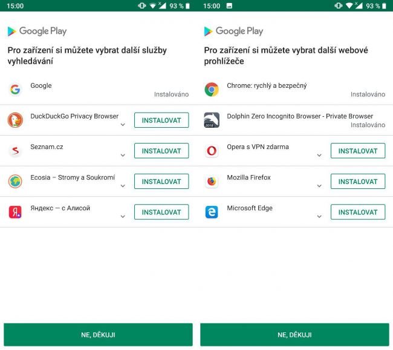Install Ecosia – Stromy a Soukromí
Viewport: 393px width, 350px height.
coord(161,182)
